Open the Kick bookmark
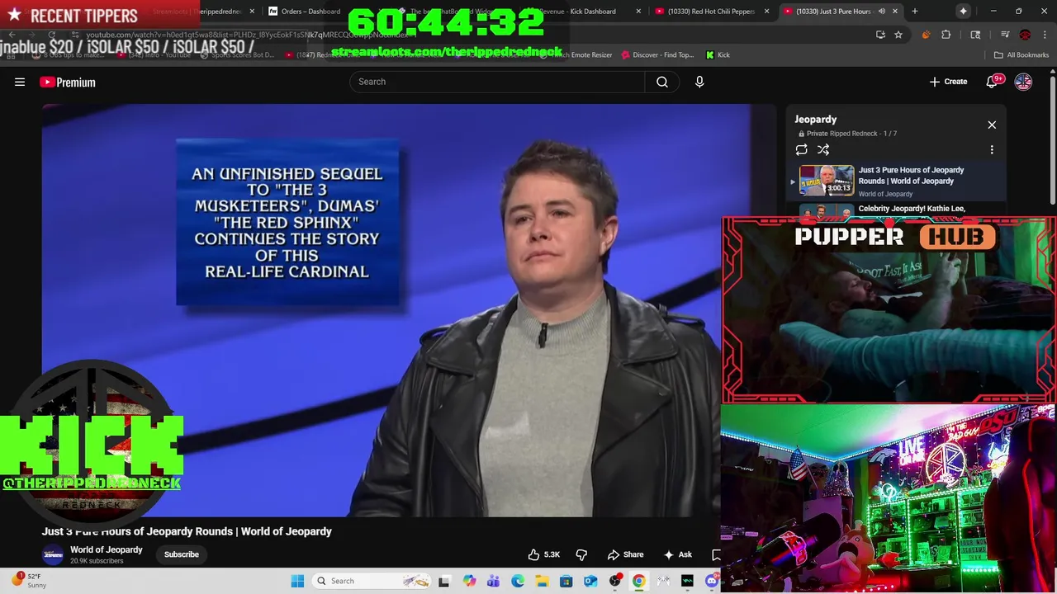Screen dimensions: 1057x594 [x=718, y=54]
